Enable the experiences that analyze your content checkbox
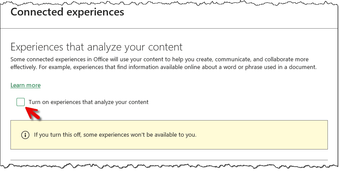The image size is (340, 171). 21,102
